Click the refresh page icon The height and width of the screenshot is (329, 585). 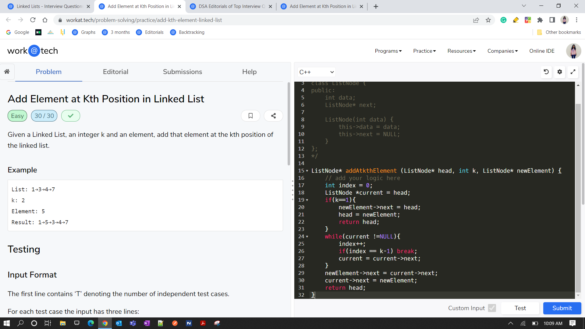tap(33, 20)
